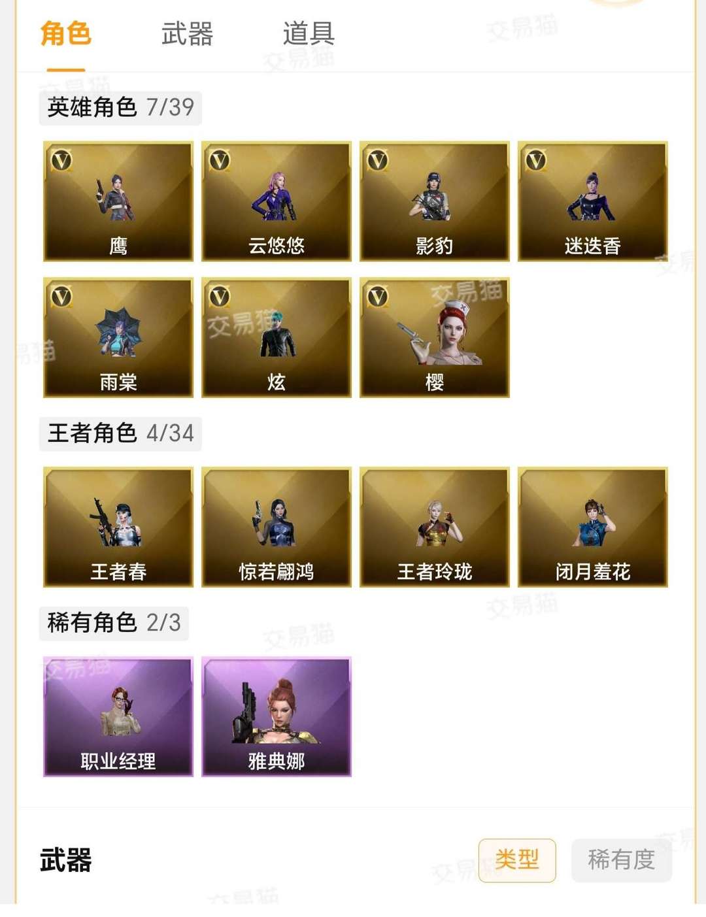Sort weapons by 类型
Image resolution: width=706 pixels, height=917 pixels.
pos(517,860)
